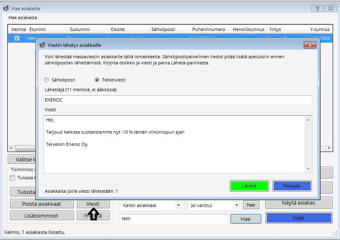The image size is (340, 240).
Task: Click the message box scroll down arrow
Action: (308, 169)
